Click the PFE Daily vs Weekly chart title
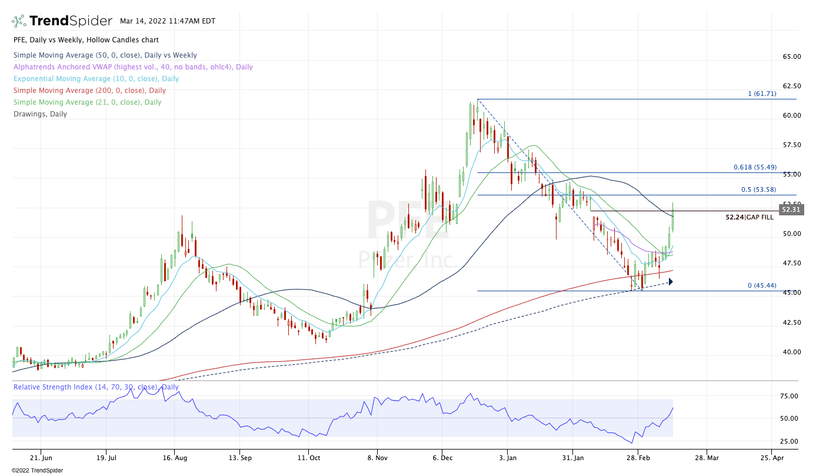 pyautogui.click(x=86, y=40)
